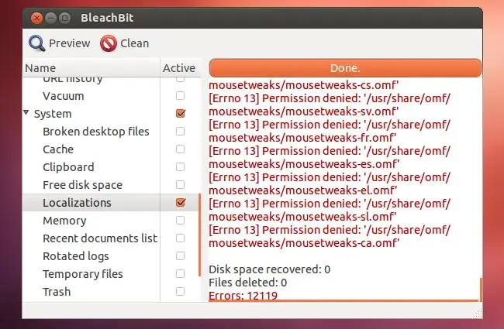Select the Localizations tree item
Viewport: 504px width, 329px height.
tap(77, 203)
